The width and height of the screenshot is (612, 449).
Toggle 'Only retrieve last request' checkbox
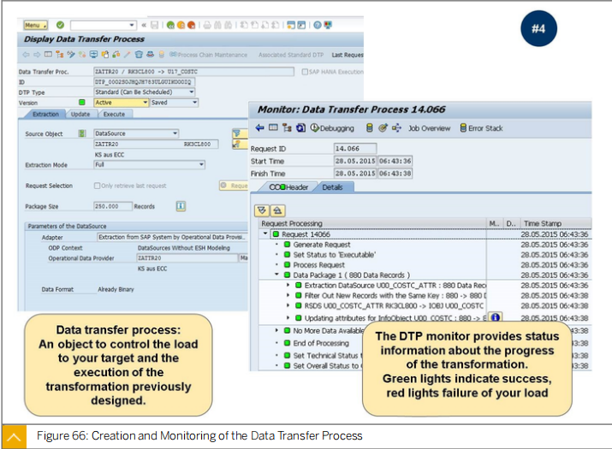point(98,186)
